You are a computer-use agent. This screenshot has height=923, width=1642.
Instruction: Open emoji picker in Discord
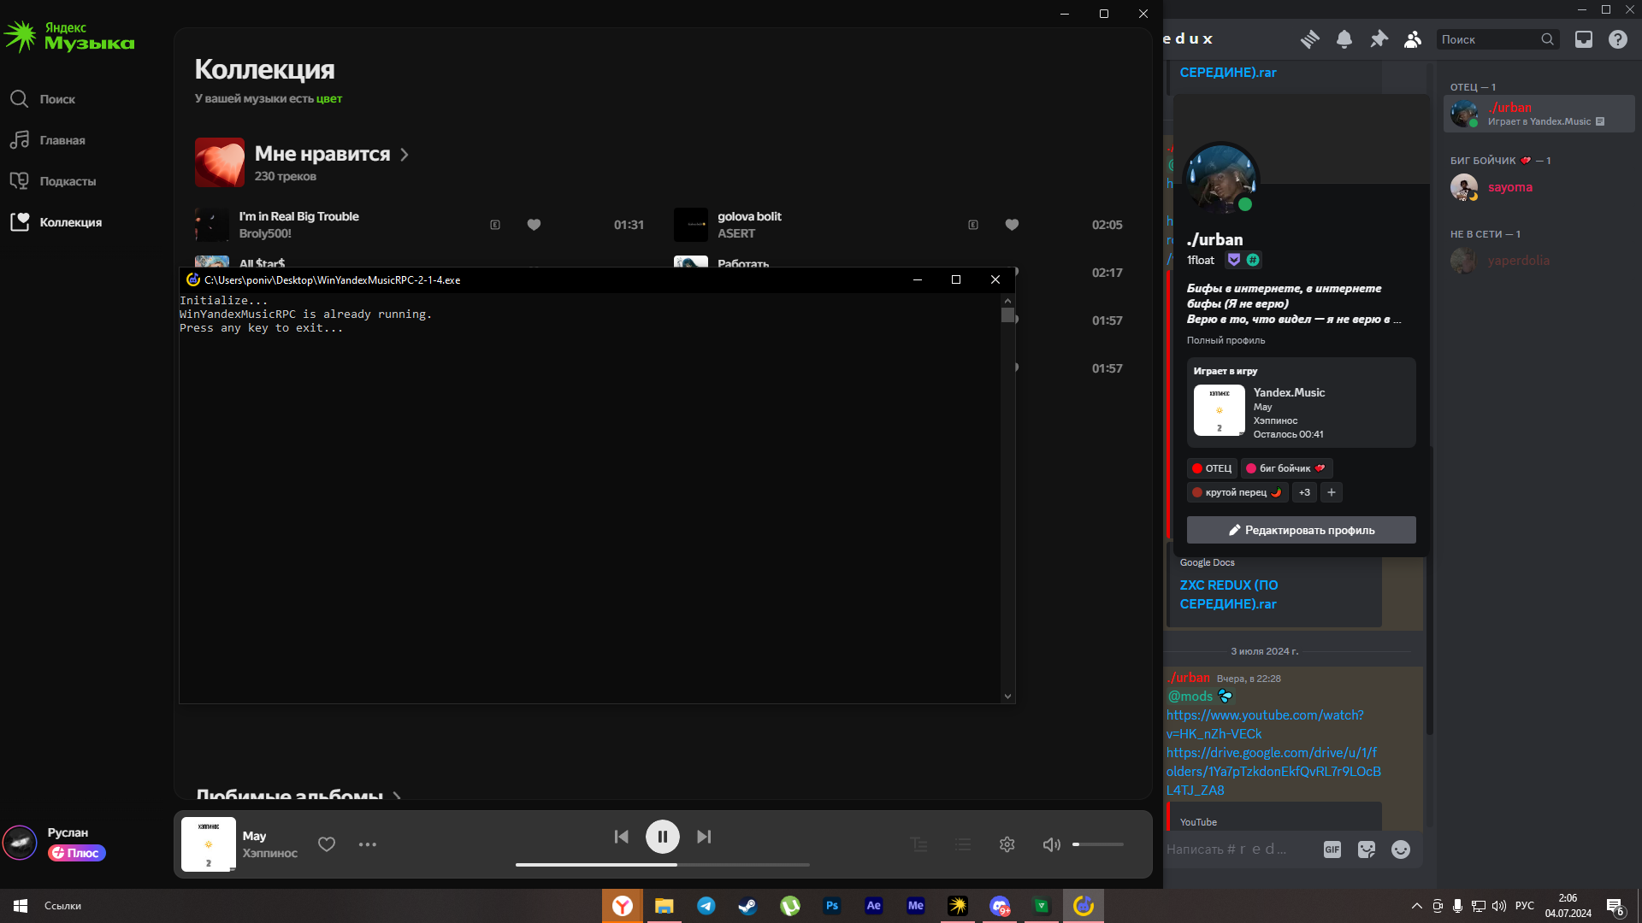click(1401, 850)
